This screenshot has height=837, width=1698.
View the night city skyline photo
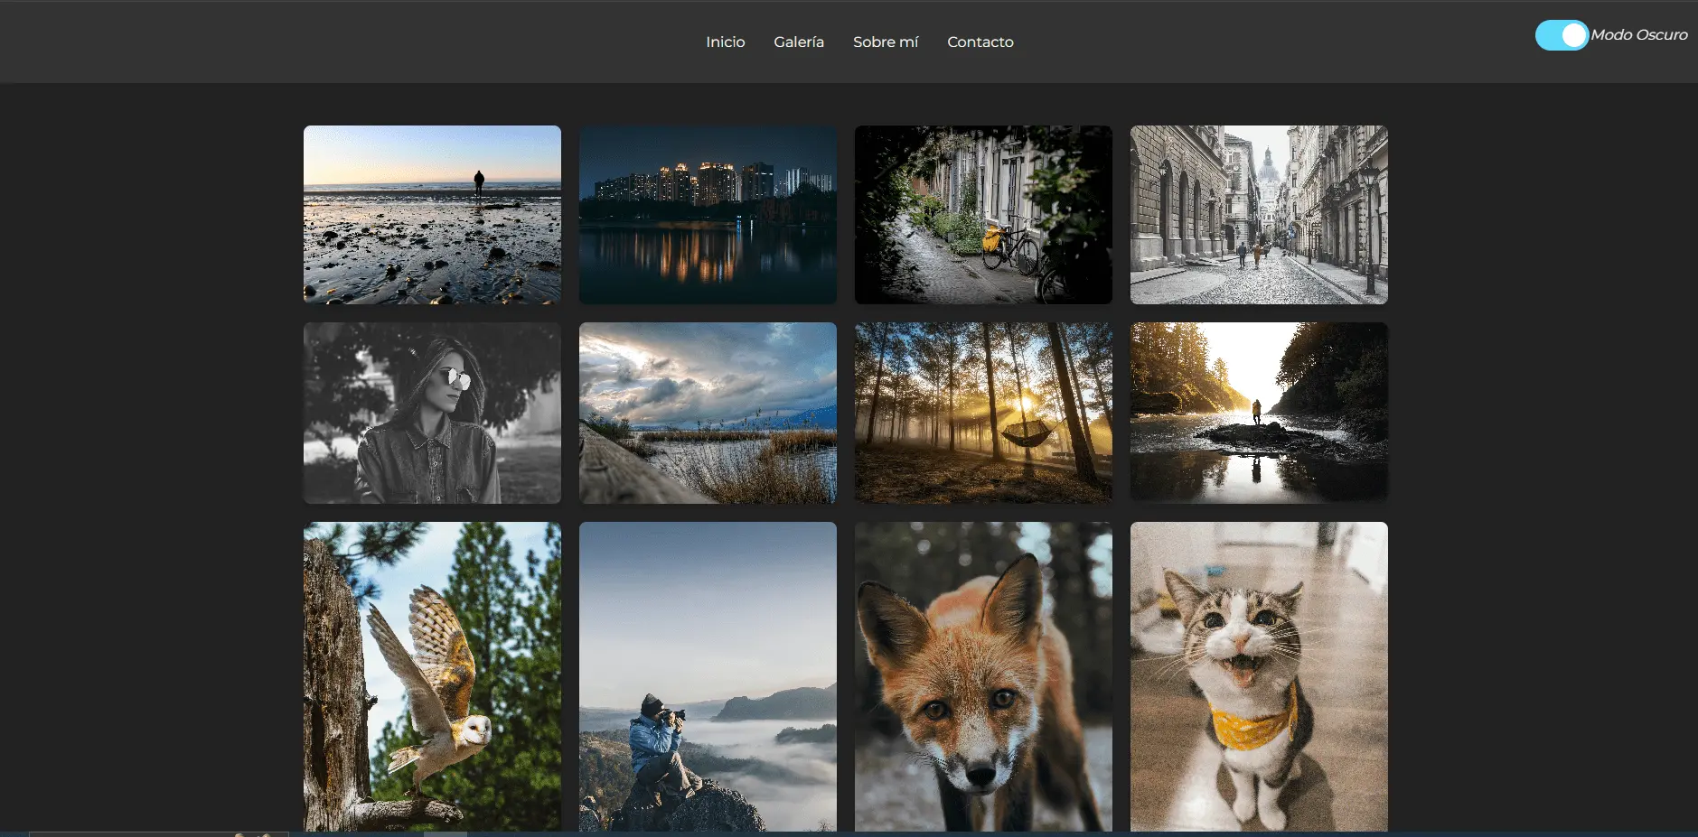pos(708,214)
